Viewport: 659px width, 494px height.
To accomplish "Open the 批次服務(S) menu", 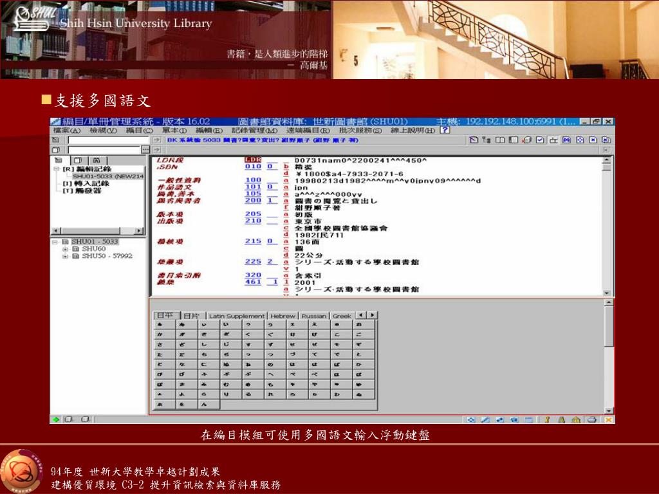I will tap(360, 131).
